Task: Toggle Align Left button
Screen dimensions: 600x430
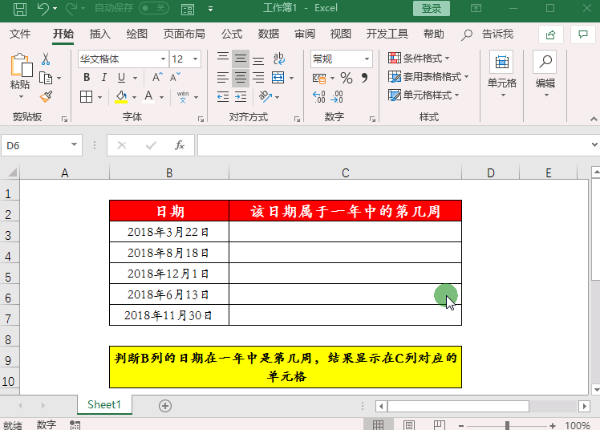Action: pos(223,78)
